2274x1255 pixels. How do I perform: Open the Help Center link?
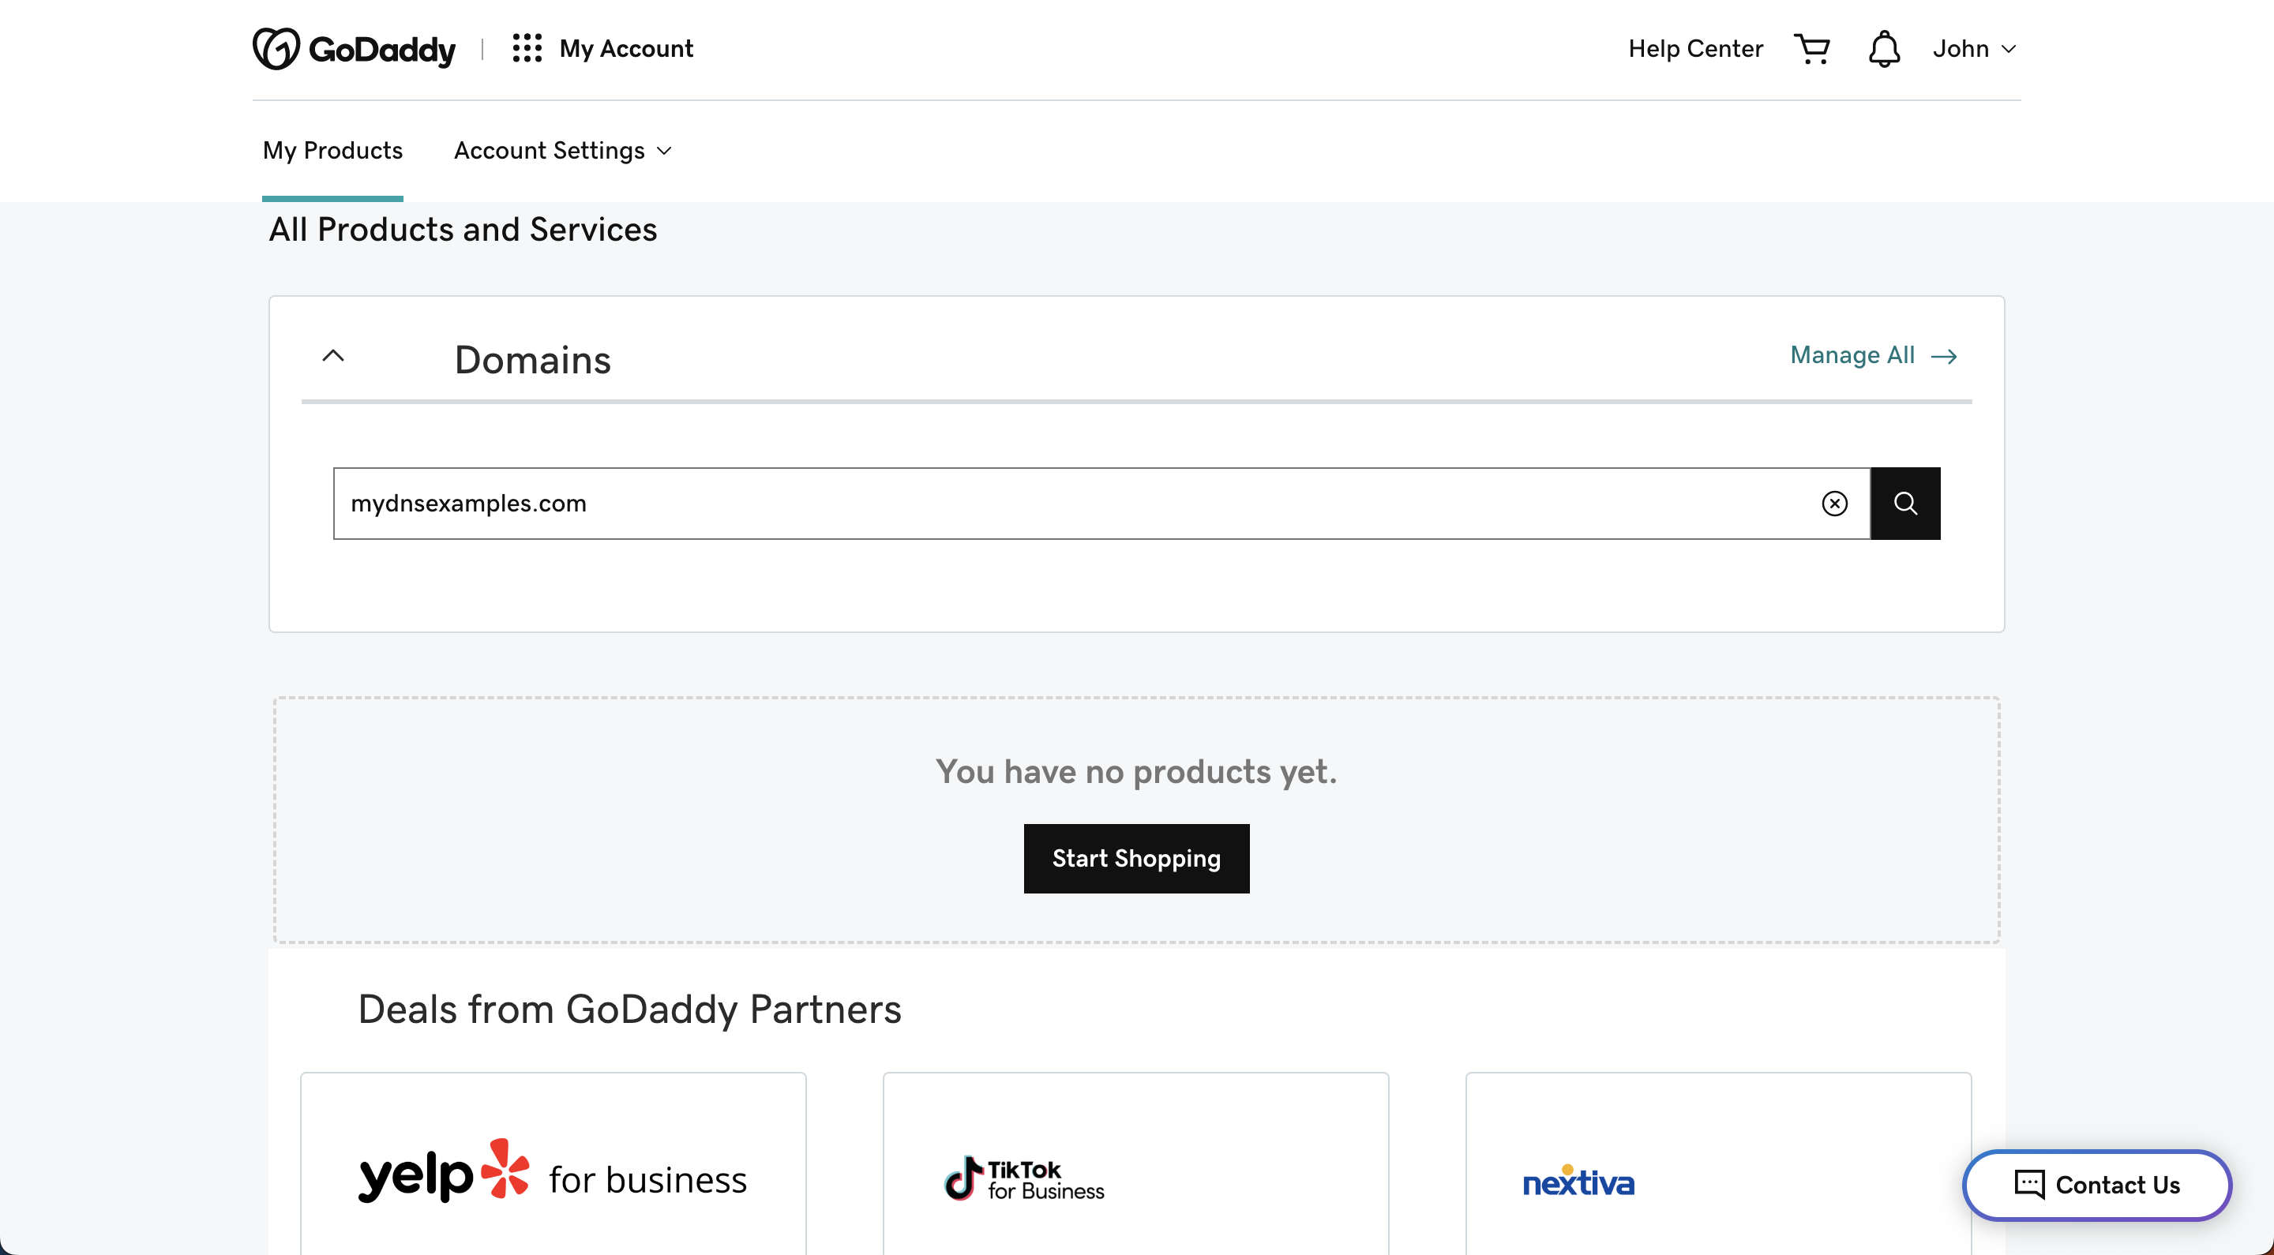pyautogui.click(x=1695, y=48)
